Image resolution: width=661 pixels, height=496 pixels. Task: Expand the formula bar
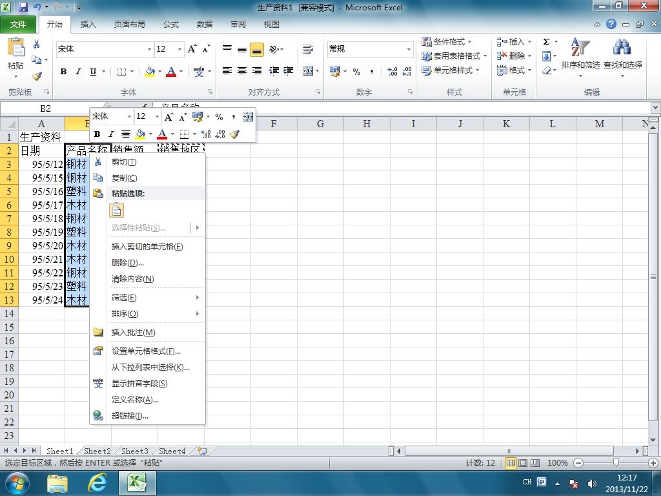656,108
